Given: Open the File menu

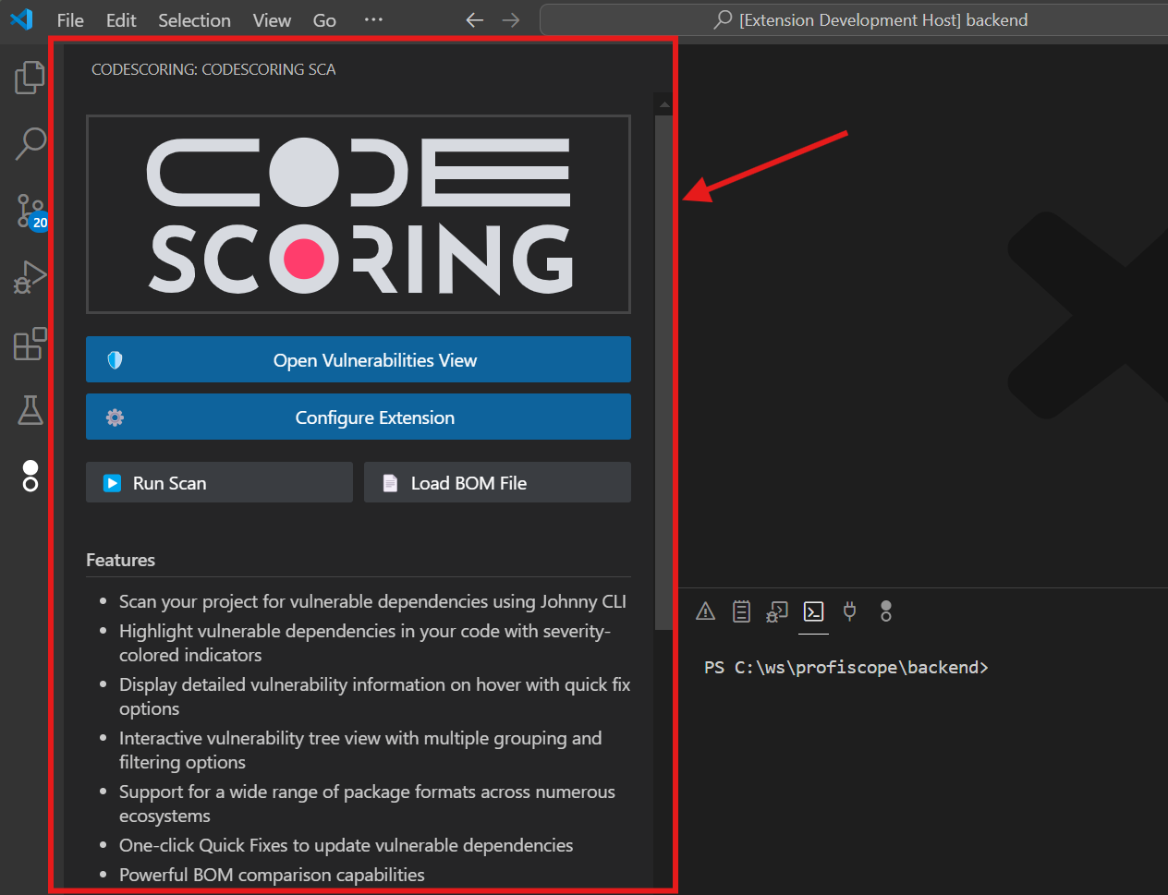Looking at the screenshot, I should (70, 20).
